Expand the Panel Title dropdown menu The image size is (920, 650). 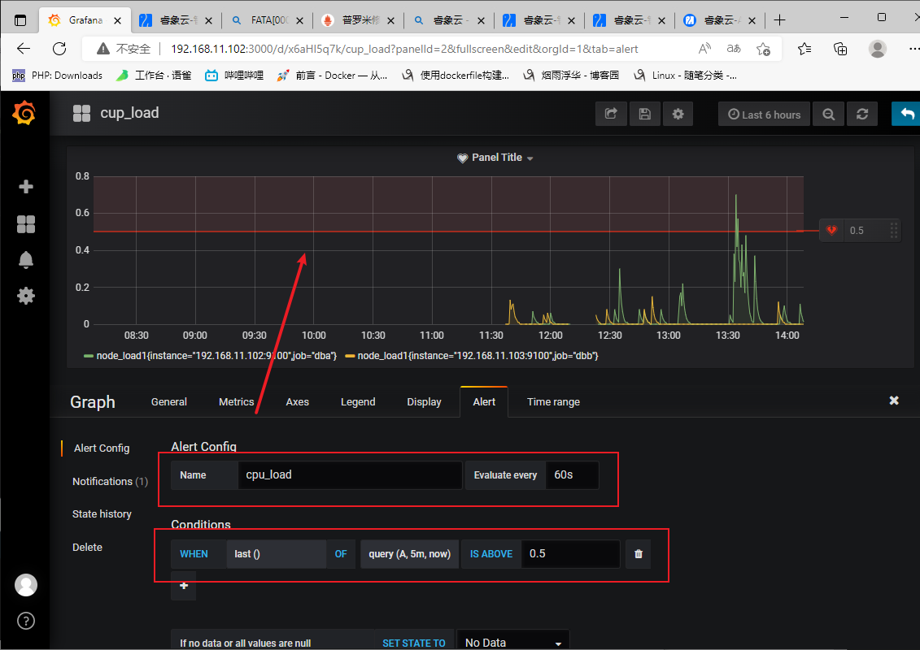pyautogui.click(x=496, y=158)
